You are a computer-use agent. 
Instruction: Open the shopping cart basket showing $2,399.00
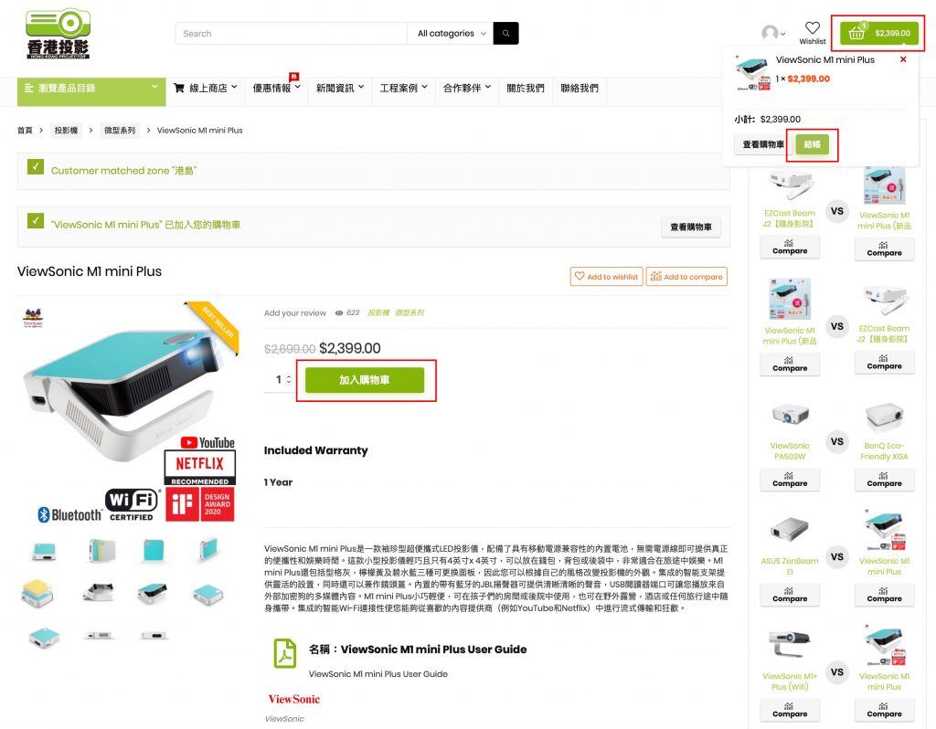pyautogui.click(x=878, y=34)
